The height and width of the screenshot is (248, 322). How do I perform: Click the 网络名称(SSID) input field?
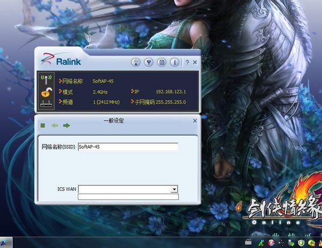click(128, 147)
